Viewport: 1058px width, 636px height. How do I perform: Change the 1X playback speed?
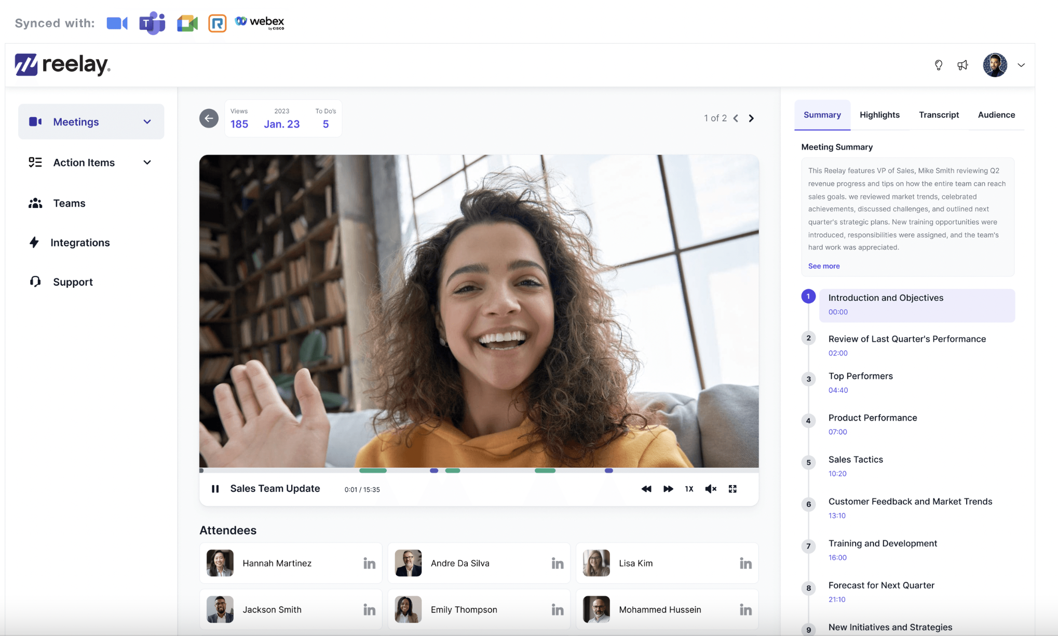tap(689, 489)
